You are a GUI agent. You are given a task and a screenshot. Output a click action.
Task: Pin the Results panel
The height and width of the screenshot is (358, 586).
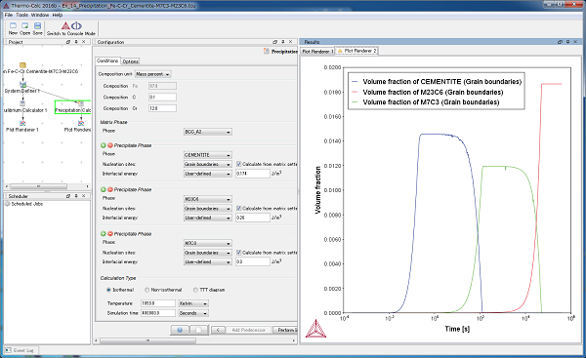click(567, 42)
